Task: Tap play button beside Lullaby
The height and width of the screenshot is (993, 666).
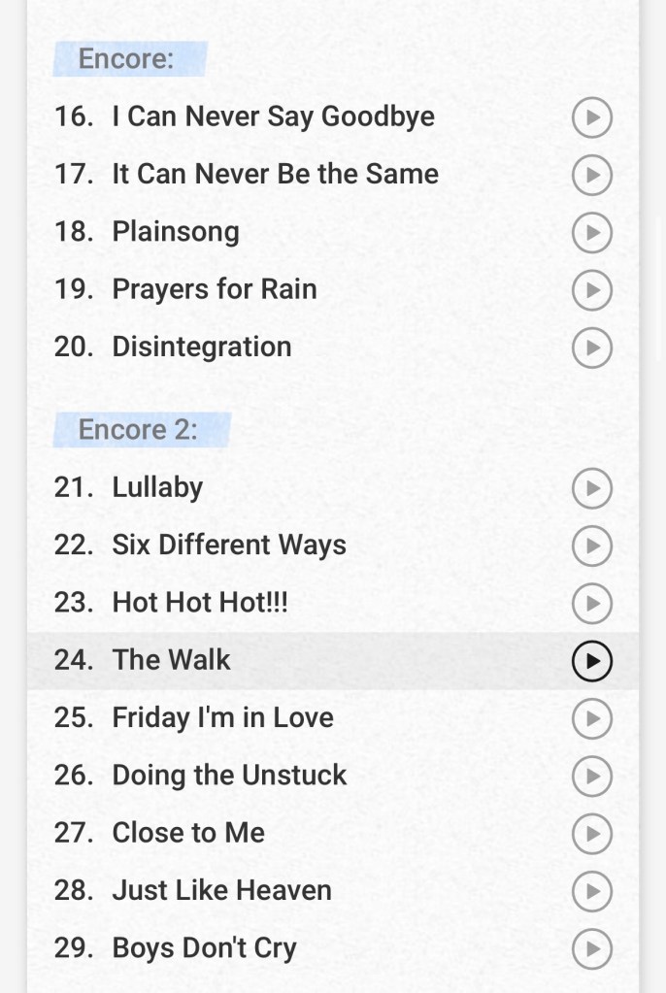Action: 591,488
